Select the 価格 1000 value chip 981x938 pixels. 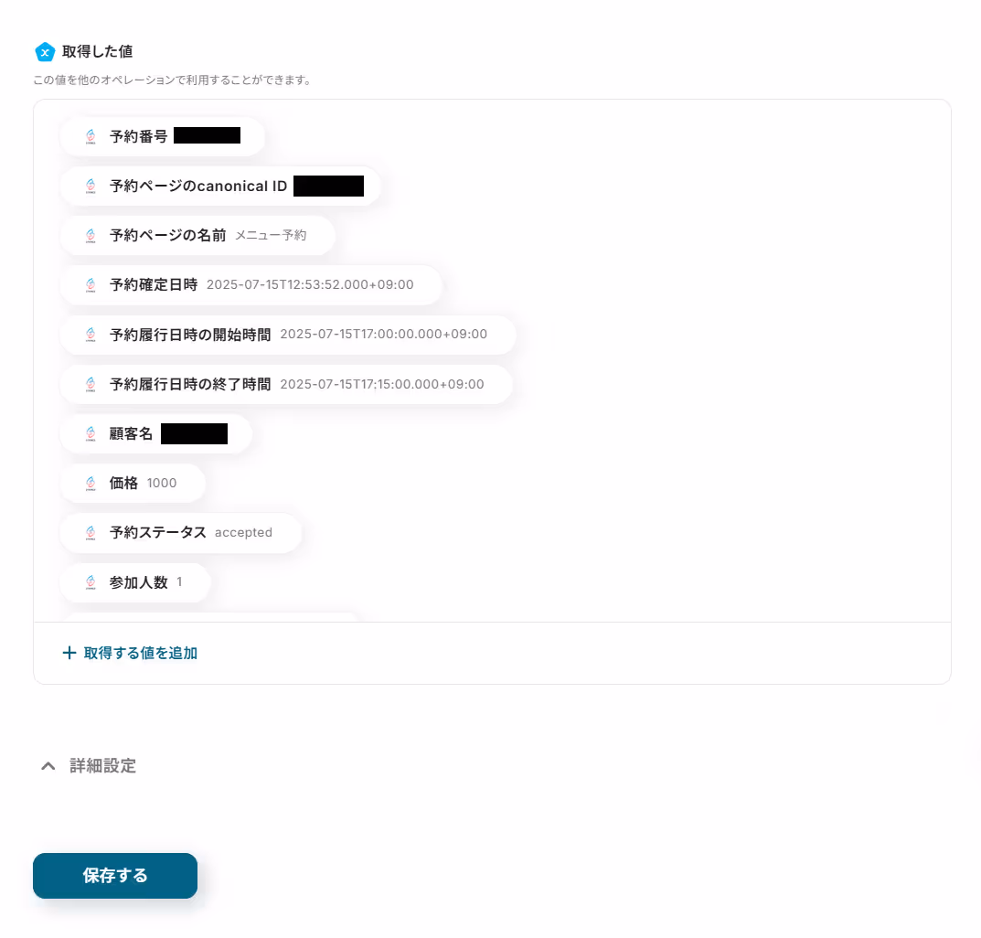[133, 483]
